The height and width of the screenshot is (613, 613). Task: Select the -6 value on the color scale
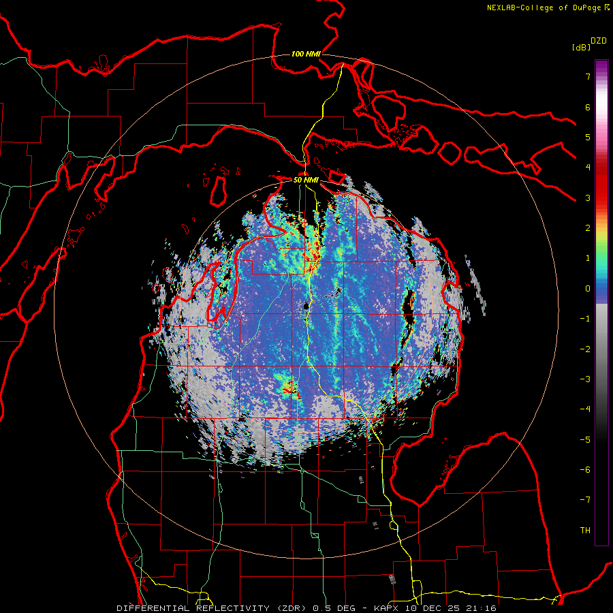[585, 470]
